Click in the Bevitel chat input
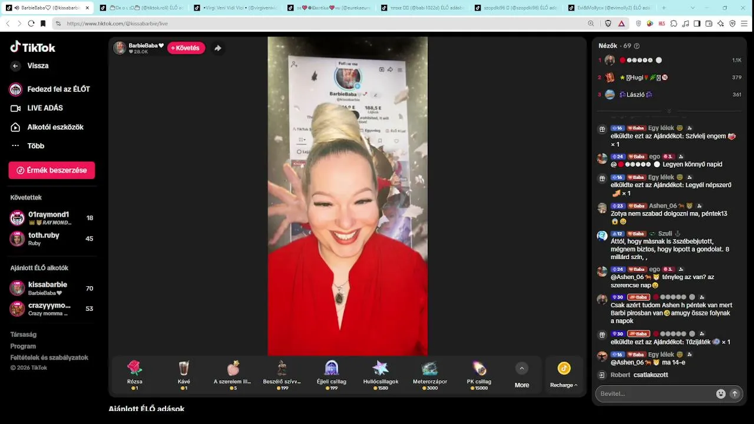This screenshot has height=424, width=754. (x=654, y=393)
